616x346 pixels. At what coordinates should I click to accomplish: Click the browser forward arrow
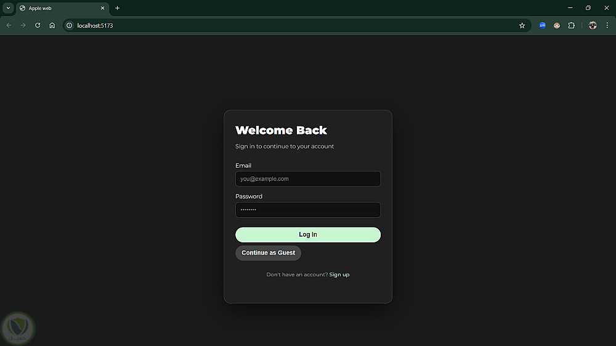point(23,25)
